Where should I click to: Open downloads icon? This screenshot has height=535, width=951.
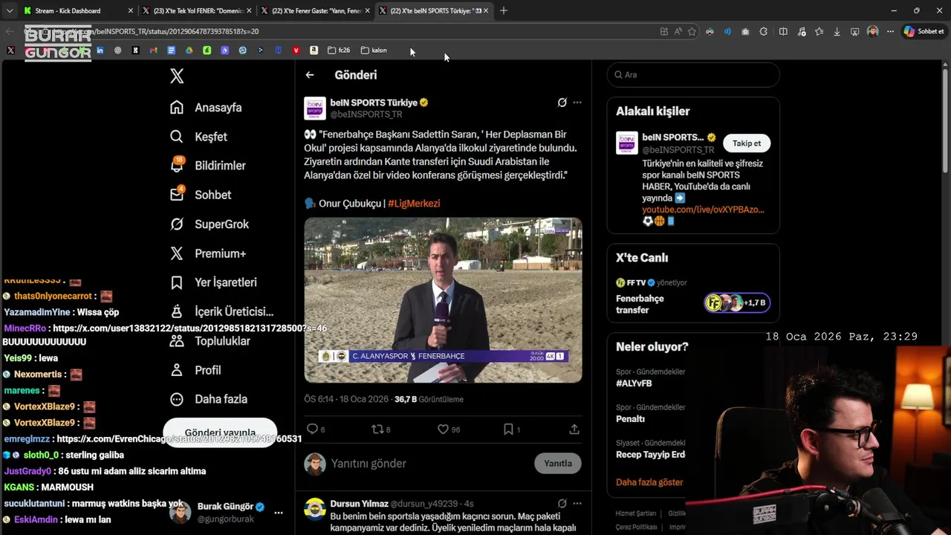[x=837, y=31]
